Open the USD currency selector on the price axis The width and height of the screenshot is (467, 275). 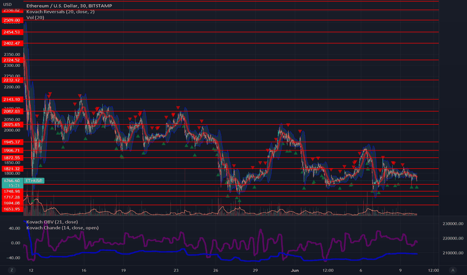coord(8,4)
